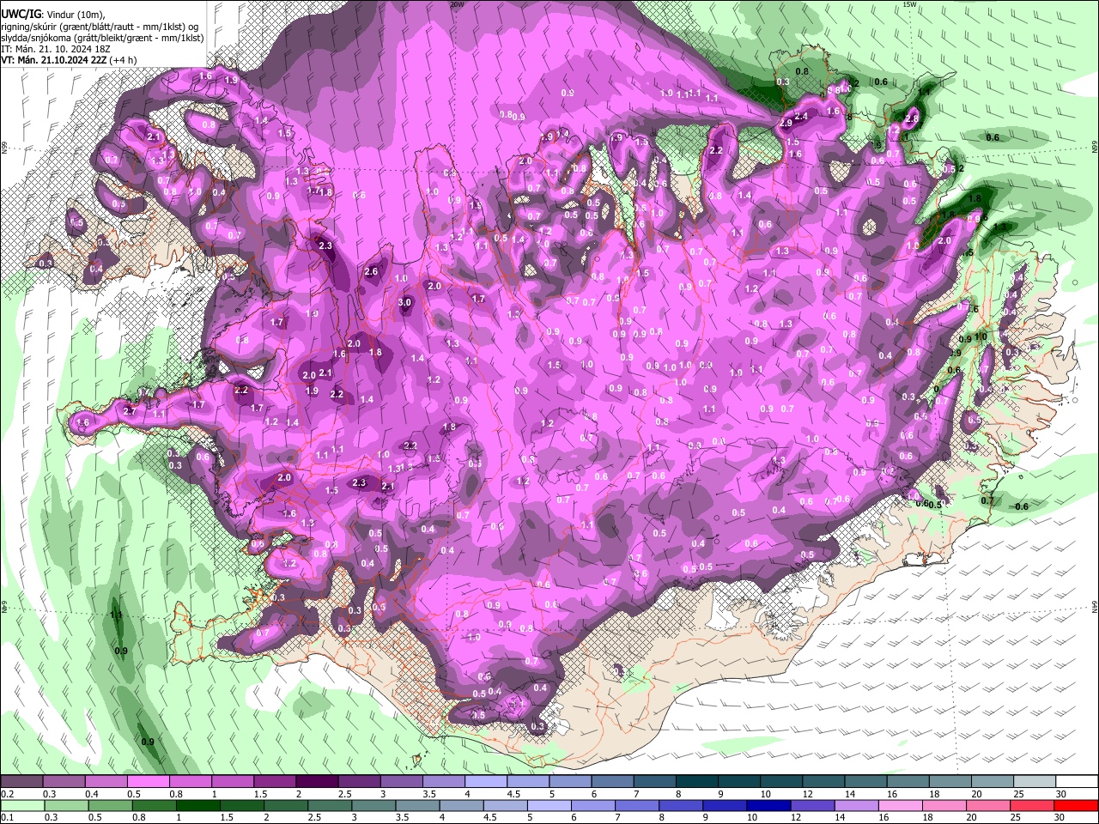Click the "2.7" value on the western peninsula
1099x824 pixels.
click(x=131, y=411)
